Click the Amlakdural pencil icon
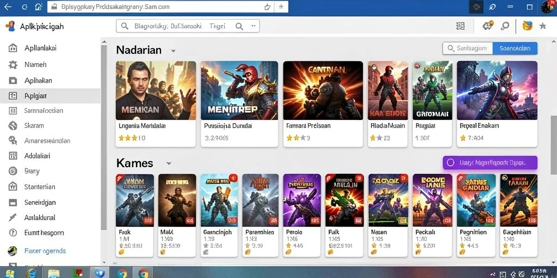This screenshot has width=557, height=278. click(x=13, y=217)
